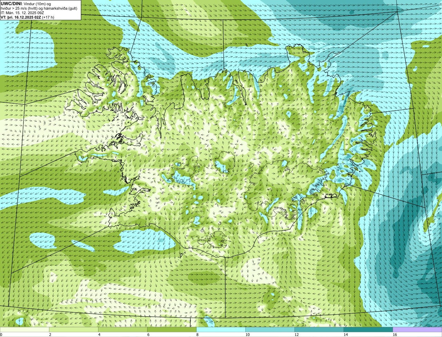Click the lavender above-16 legend swatch
The height and width of the screenshot is (337, 442).
[x=417, y=329]
